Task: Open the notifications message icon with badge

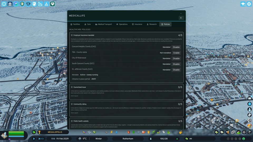Action: (250, 98)
